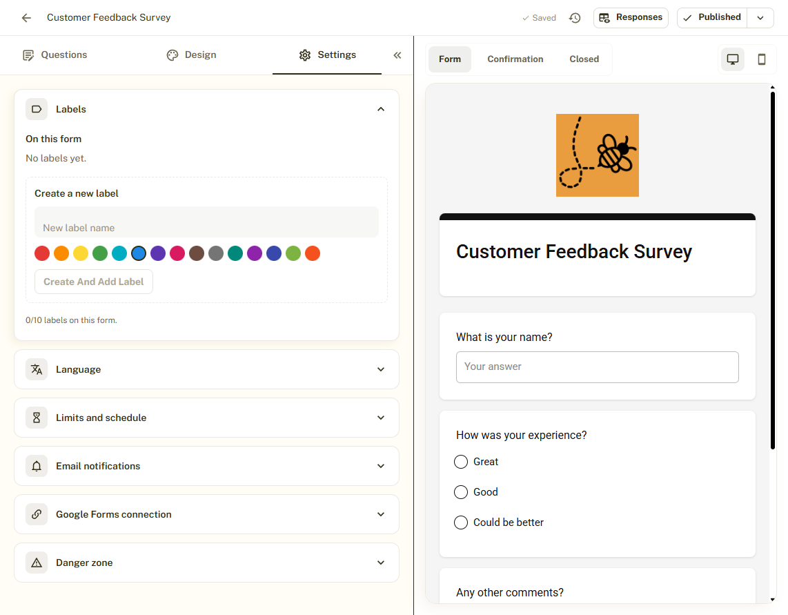This screenshot has height=615, width=788.
Task: Go back using the left arrow icon
Action: [x=26, y=17]
